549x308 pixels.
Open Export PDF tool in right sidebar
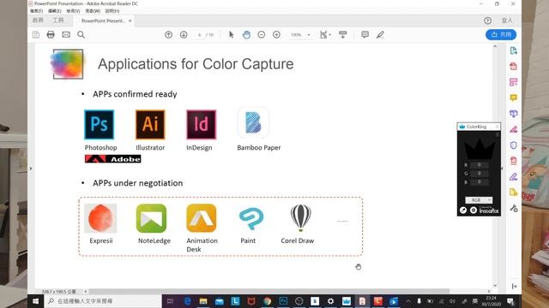click(513, 50)
